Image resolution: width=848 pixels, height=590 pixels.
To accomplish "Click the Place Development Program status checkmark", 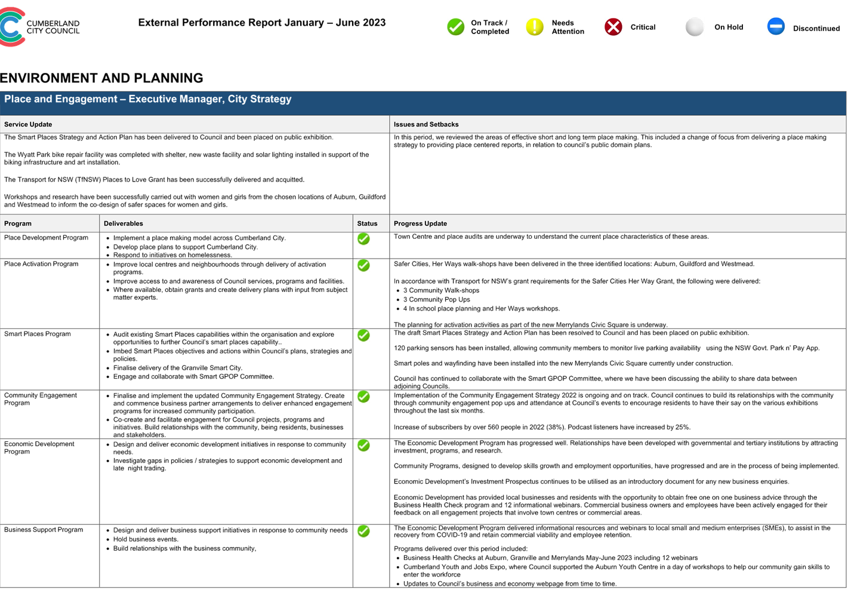I will [x=363, y=239].
